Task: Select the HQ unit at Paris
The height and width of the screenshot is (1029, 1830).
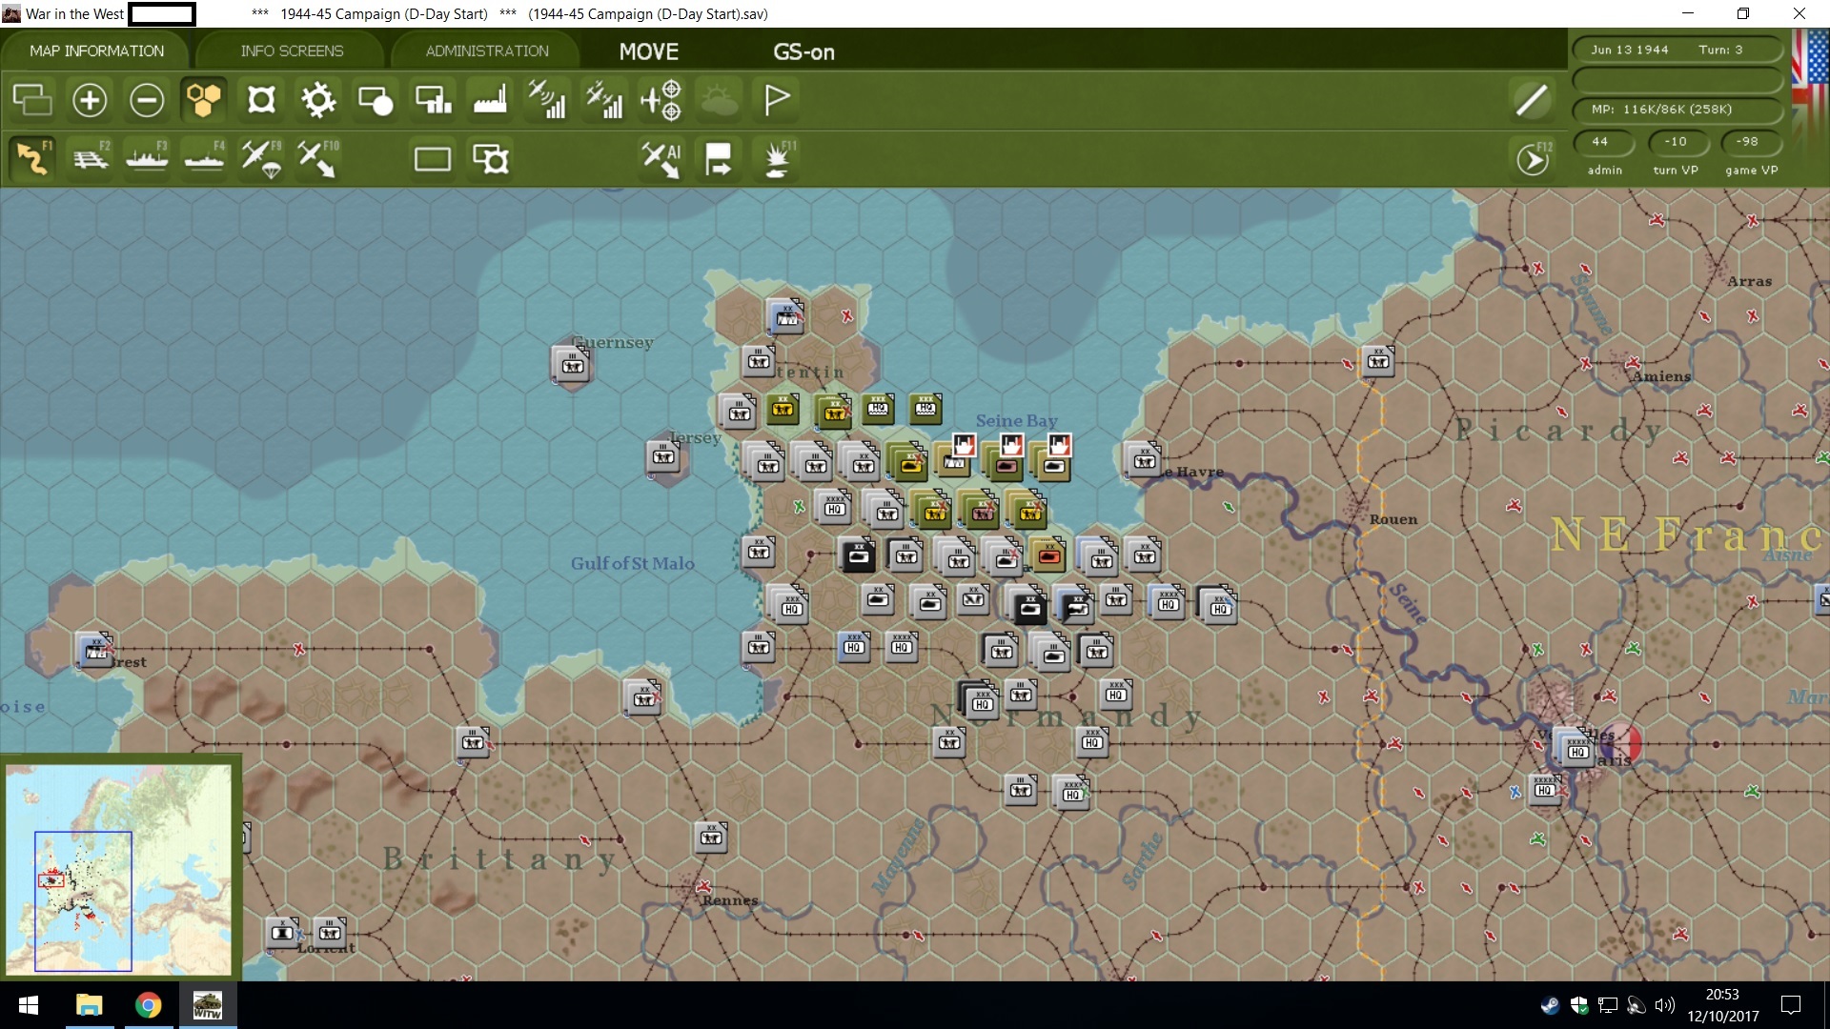Action: coord(1576,750)
